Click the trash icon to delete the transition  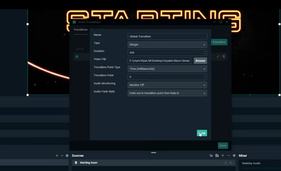tap(224, 56)
